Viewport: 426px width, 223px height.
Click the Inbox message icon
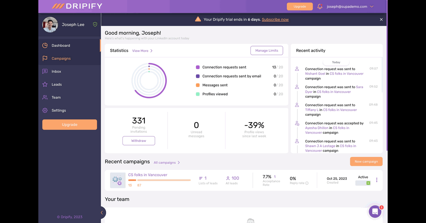click(45, 72)
